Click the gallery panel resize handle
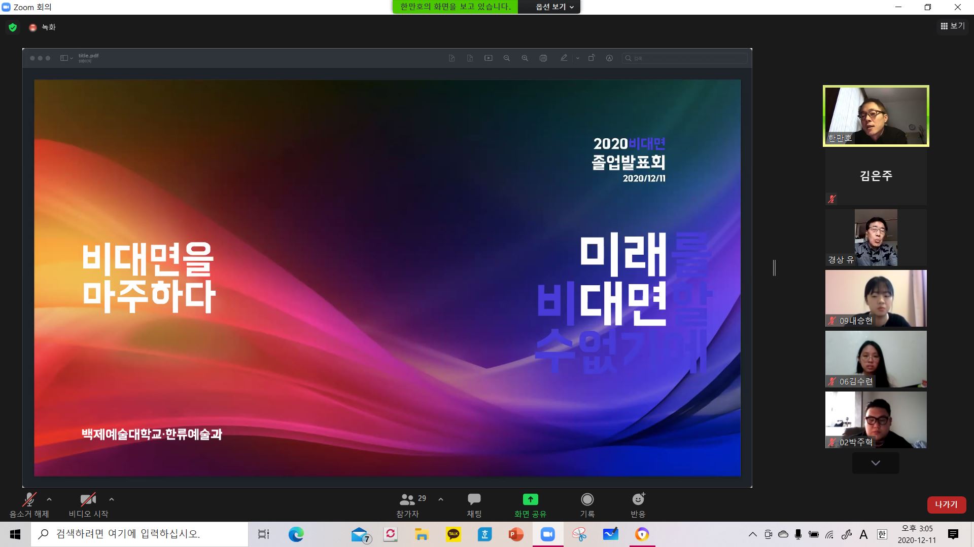Image resolution: width=974 pixels, height=547 pixels. [774, 267]
